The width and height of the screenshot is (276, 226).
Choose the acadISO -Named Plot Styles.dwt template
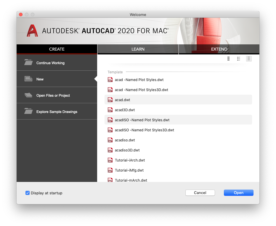(x=142, y=120)
